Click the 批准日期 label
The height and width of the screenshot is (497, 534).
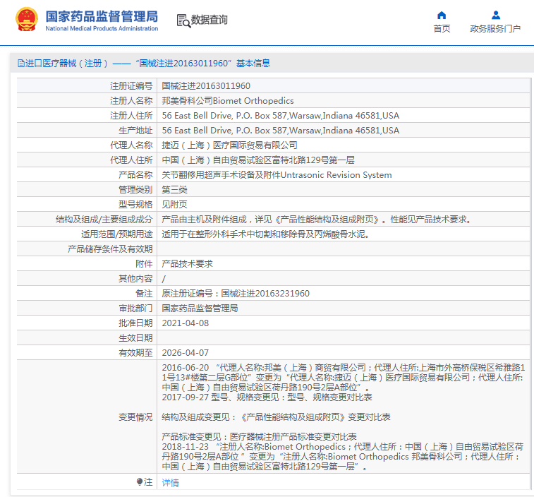(x=135, y=323)
